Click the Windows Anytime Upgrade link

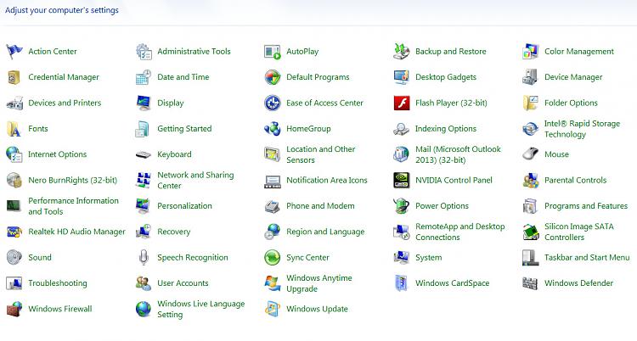pos(318,283)
